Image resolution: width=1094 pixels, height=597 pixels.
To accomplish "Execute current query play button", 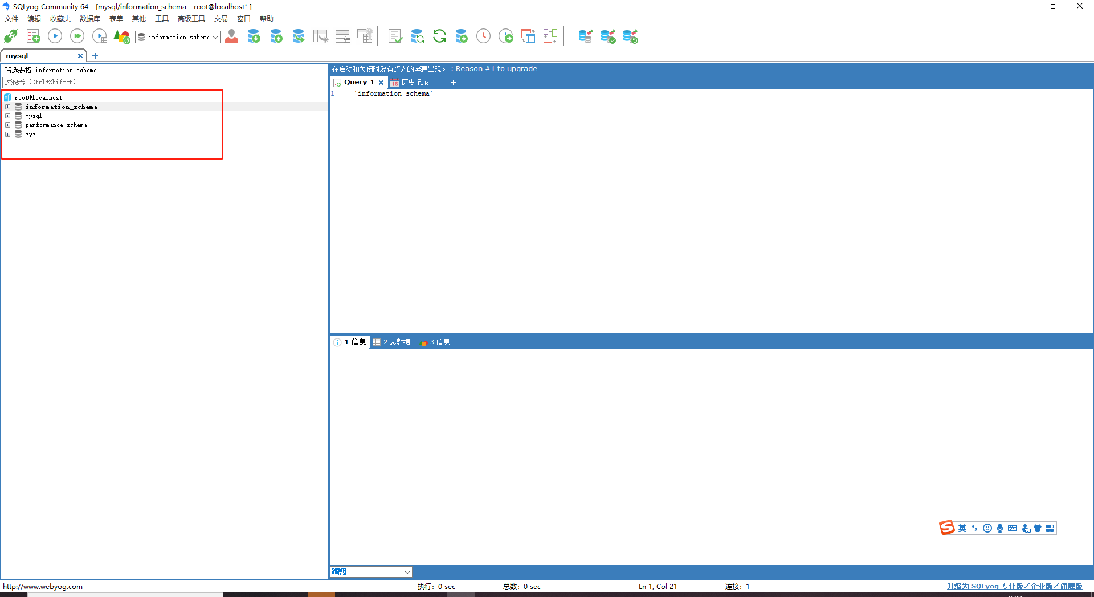I will 55,36.
